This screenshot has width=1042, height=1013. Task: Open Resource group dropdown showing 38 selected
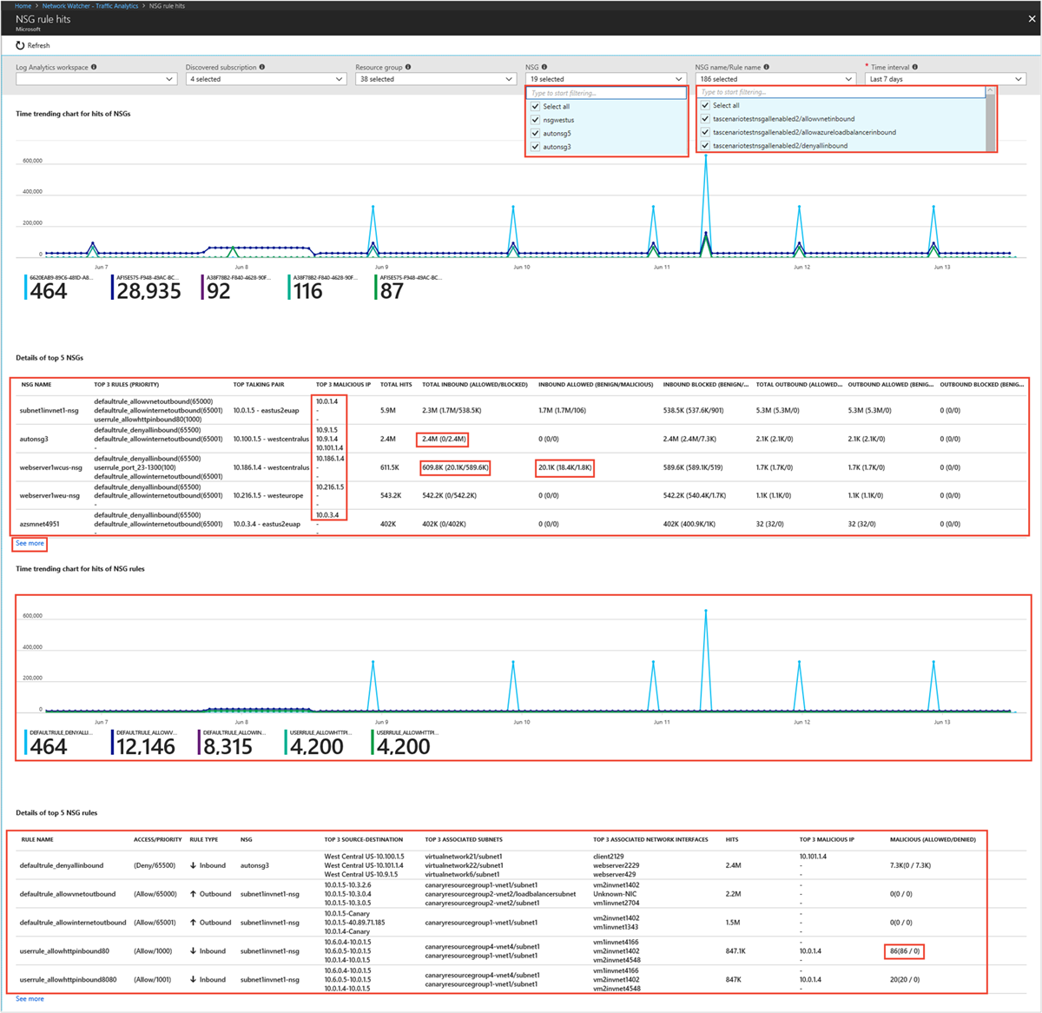(x=436, y=79)
